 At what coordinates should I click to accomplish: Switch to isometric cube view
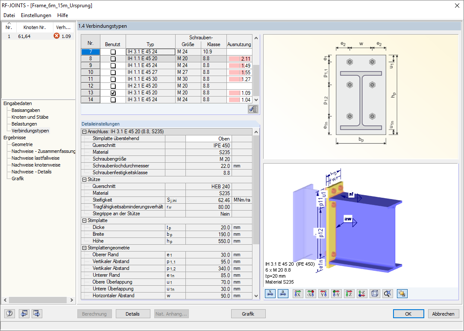pyautogui.click(x=375, y=293)
